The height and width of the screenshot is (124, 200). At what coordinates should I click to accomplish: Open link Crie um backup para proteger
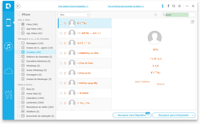pyautogui.click(x=126, y=6)
